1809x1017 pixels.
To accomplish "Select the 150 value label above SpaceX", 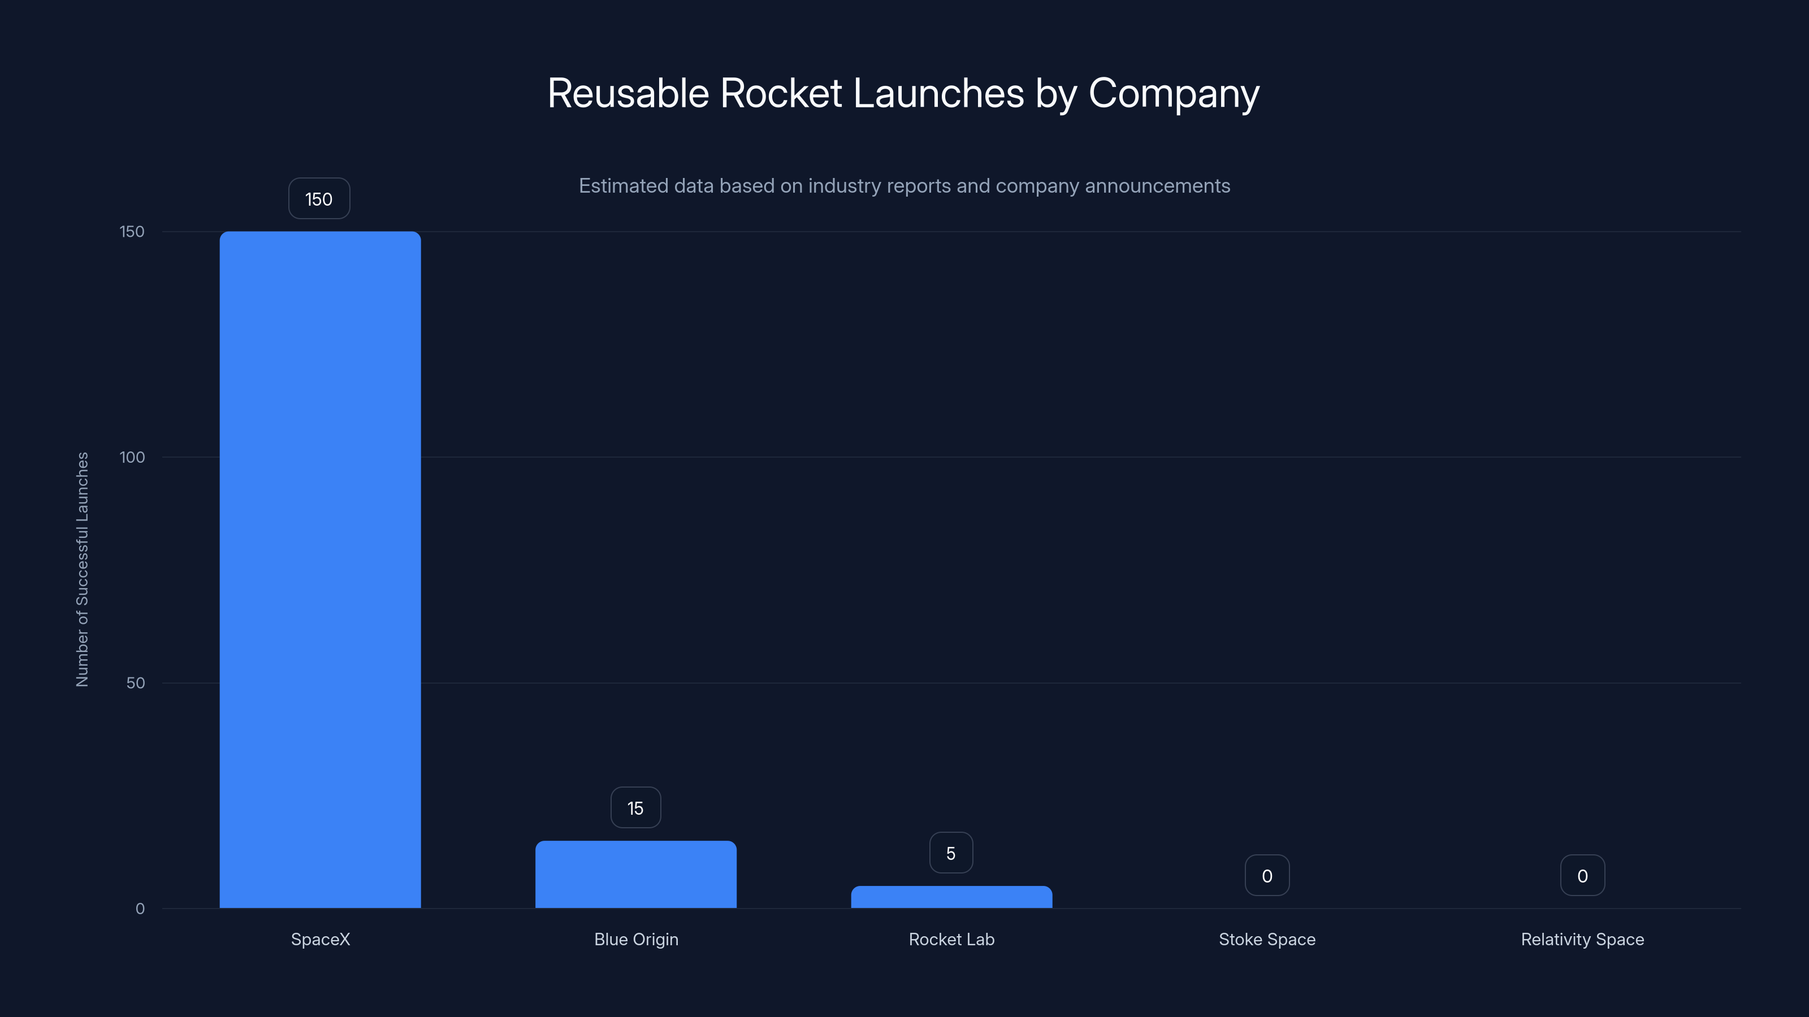I will pos(319,199).
